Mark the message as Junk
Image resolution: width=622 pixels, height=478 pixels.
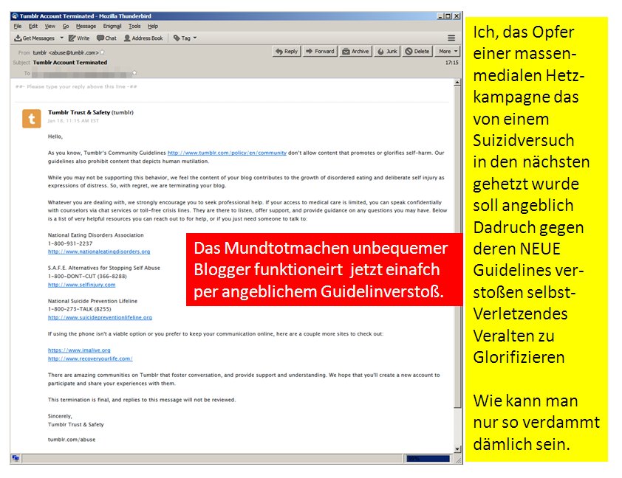(x=387, y=51)
